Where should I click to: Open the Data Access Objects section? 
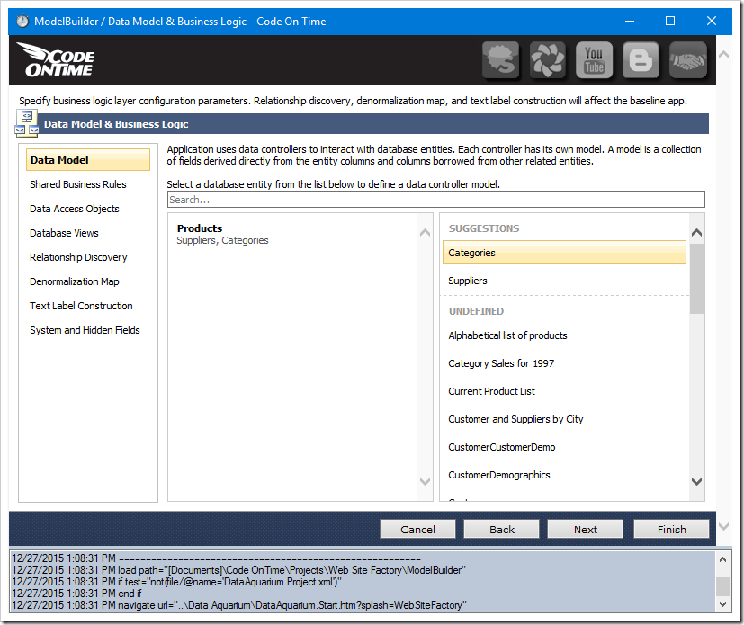[x=74, y=209]
